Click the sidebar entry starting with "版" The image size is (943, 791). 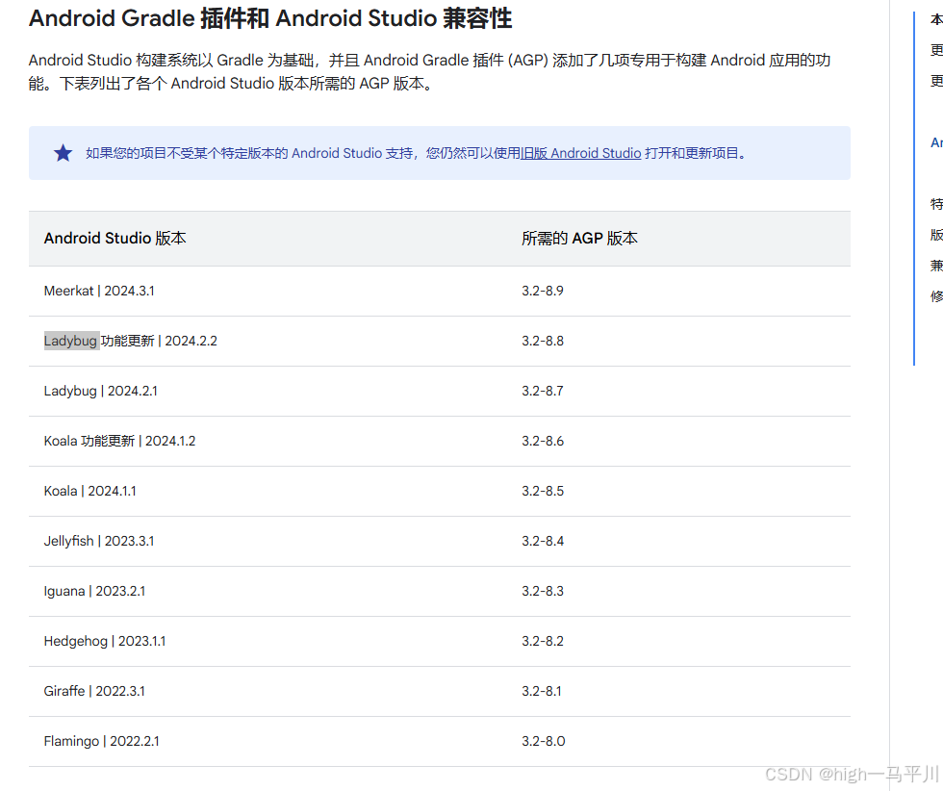click(x=933, y=234)
